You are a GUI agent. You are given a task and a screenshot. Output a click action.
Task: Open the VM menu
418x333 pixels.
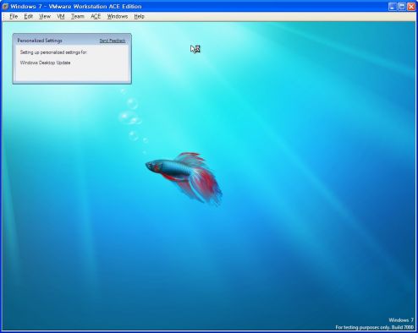tap(61, 16)
